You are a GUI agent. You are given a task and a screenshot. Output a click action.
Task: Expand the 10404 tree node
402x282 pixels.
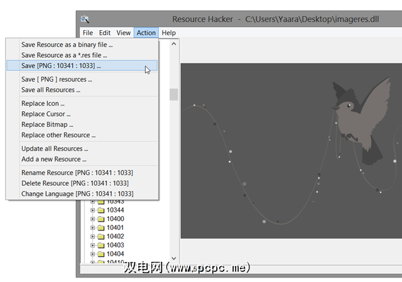coord(92,254)
